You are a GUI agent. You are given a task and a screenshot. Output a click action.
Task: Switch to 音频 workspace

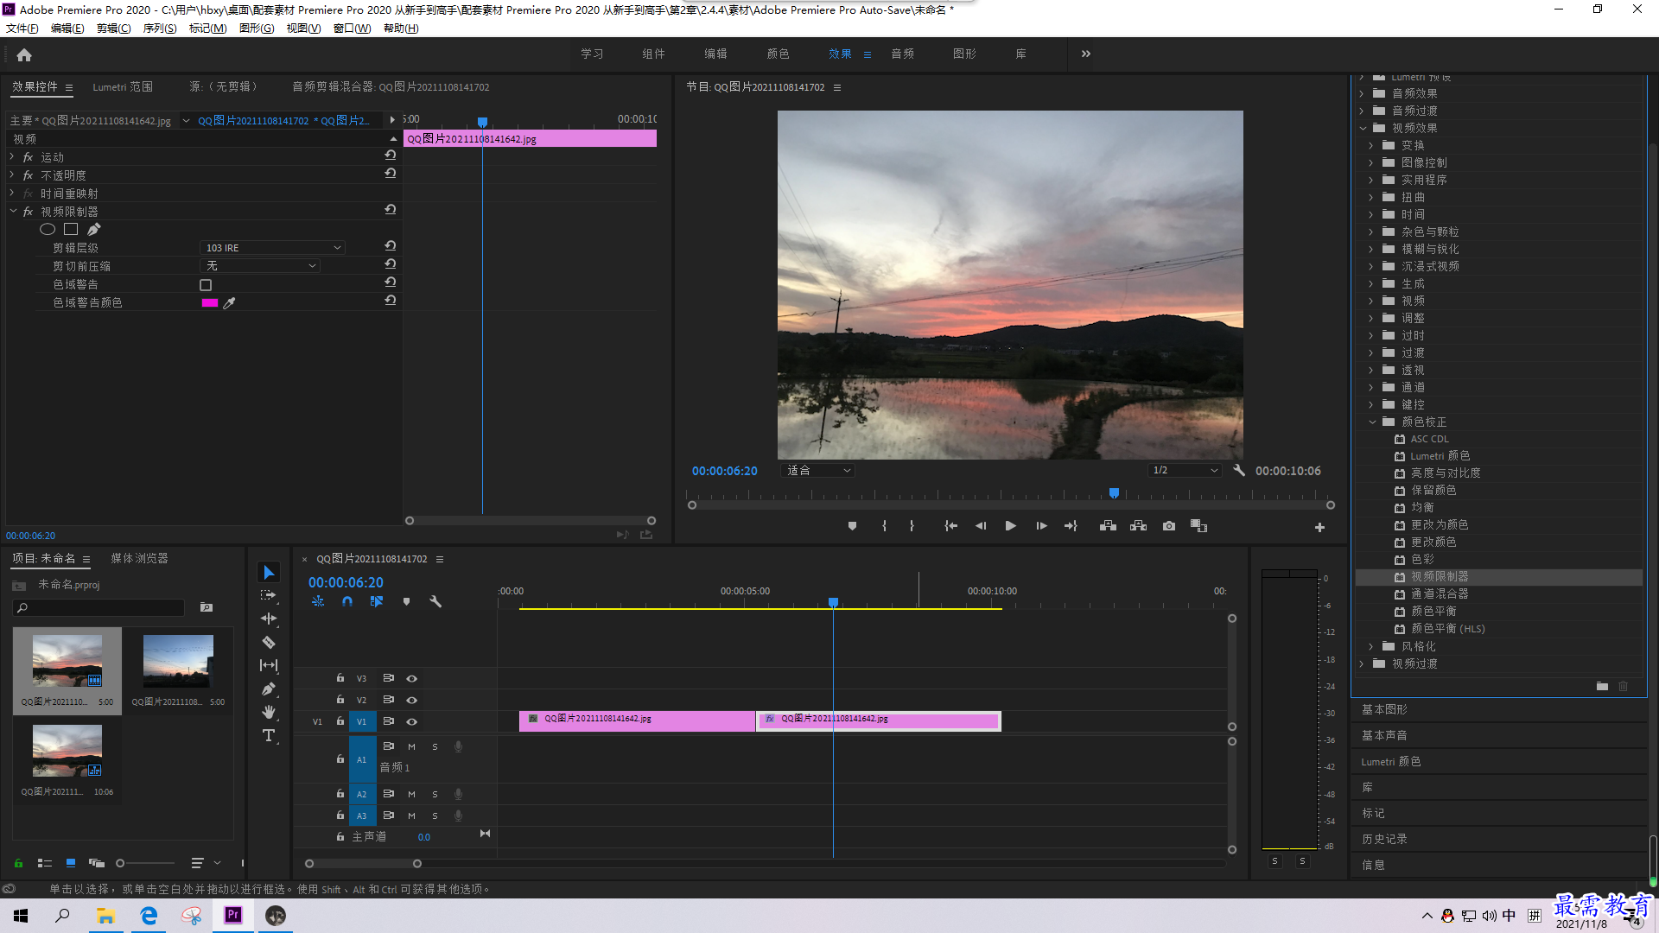[902, 54]
